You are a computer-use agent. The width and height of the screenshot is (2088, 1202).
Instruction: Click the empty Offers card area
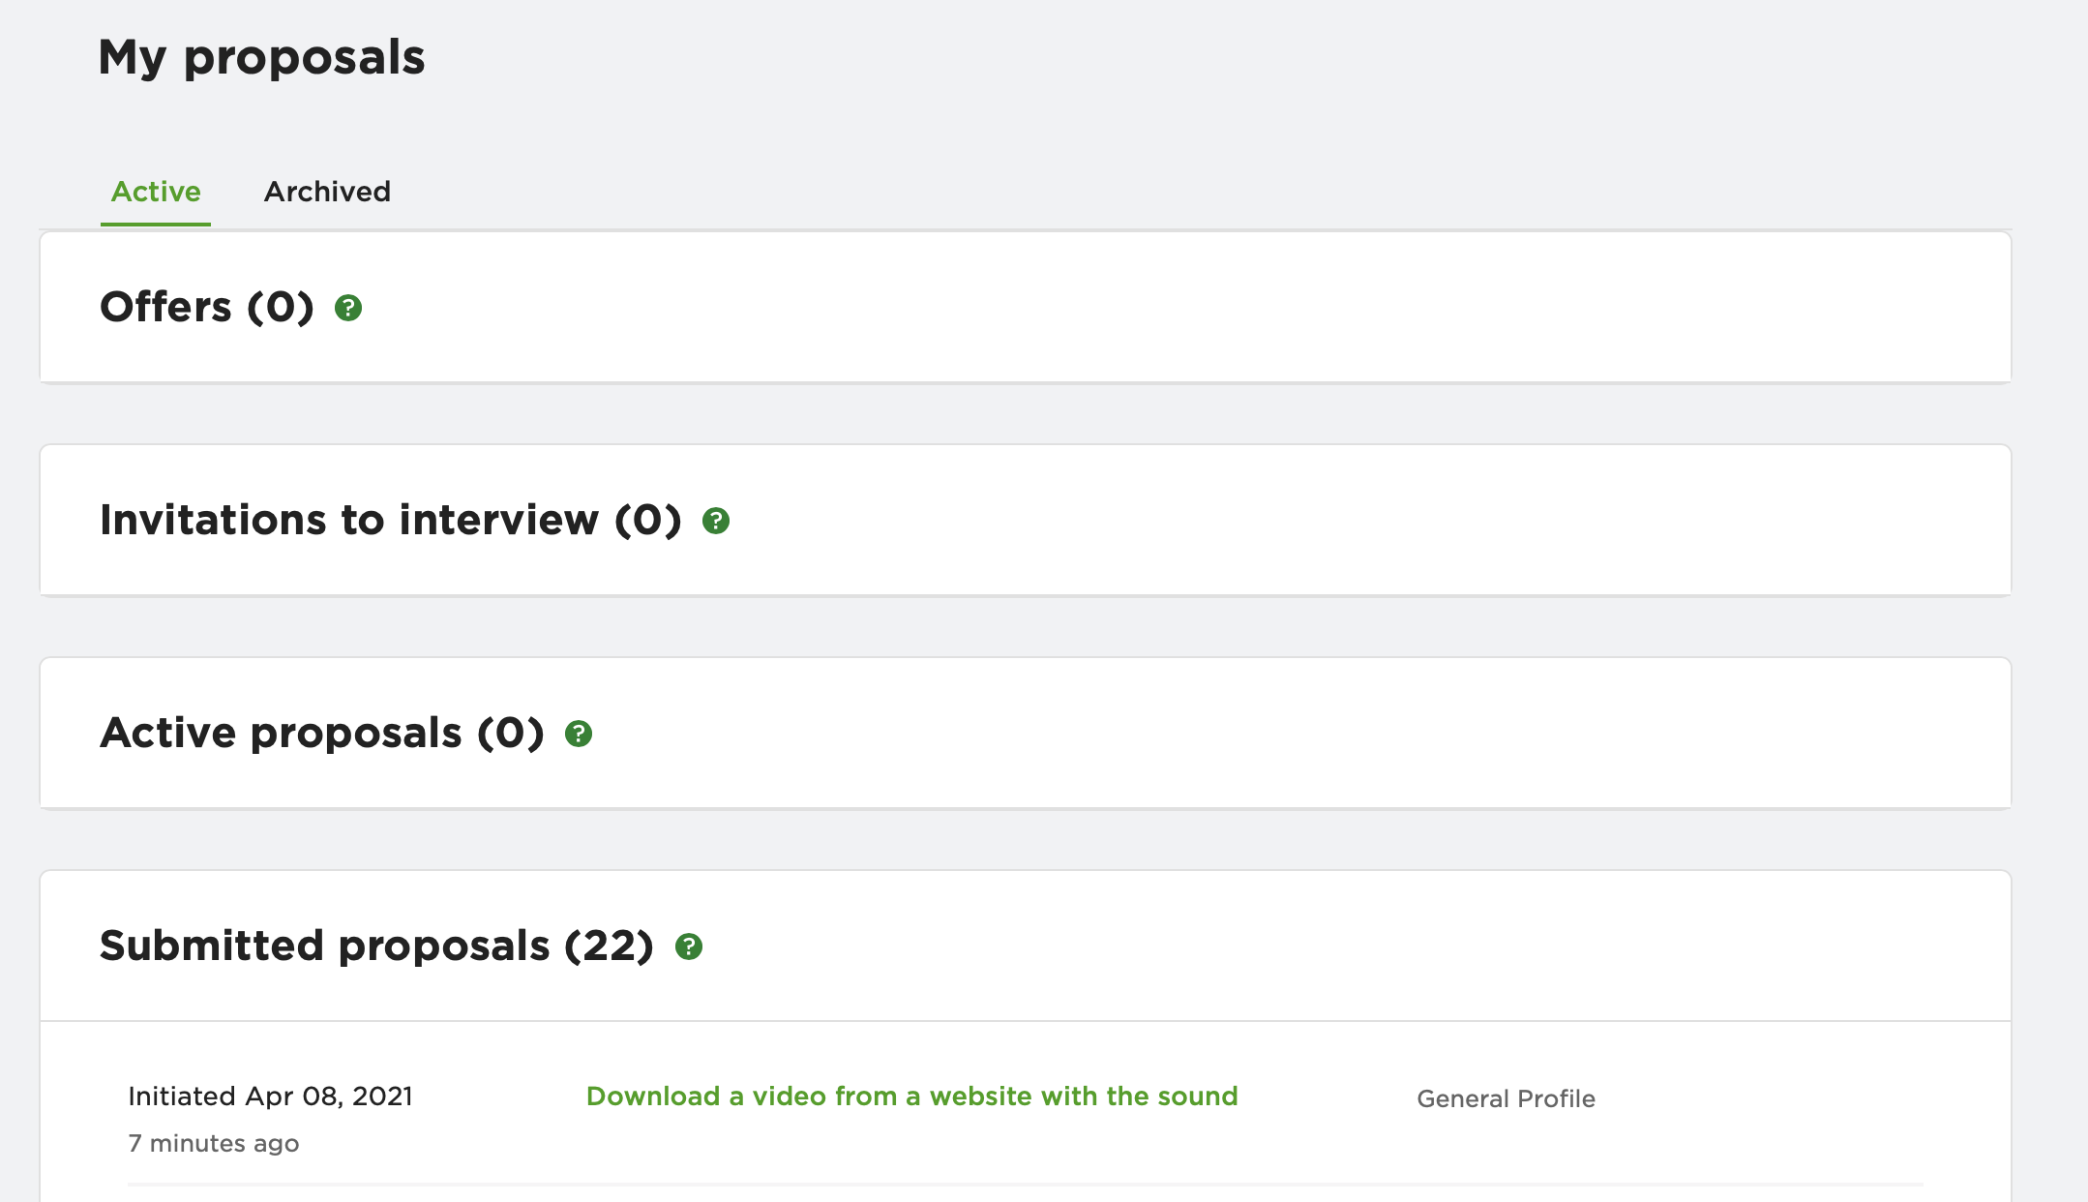(1161, 308)
